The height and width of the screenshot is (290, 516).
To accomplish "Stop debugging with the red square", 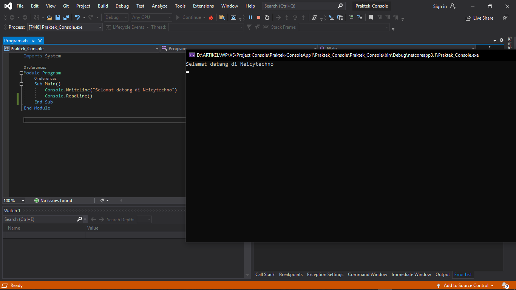I will point(259,17).
